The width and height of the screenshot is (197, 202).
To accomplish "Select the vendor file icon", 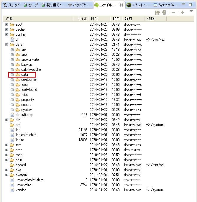I will pyautogui.click(x=12, y=190).
